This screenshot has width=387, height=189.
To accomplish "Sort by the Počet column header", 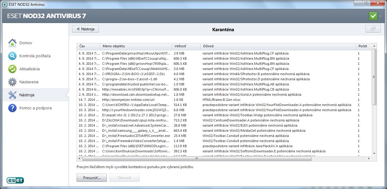I will [x=364, y=46].
